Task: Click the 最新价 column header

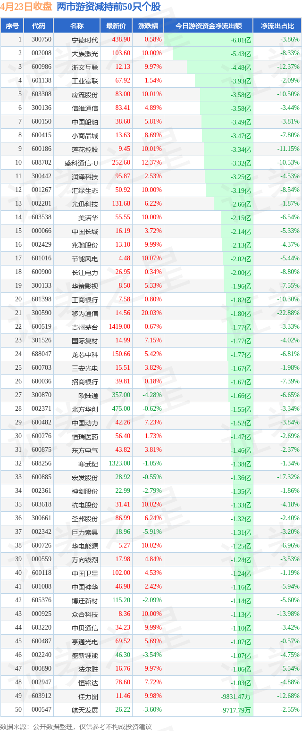Action: coord(116,26)
